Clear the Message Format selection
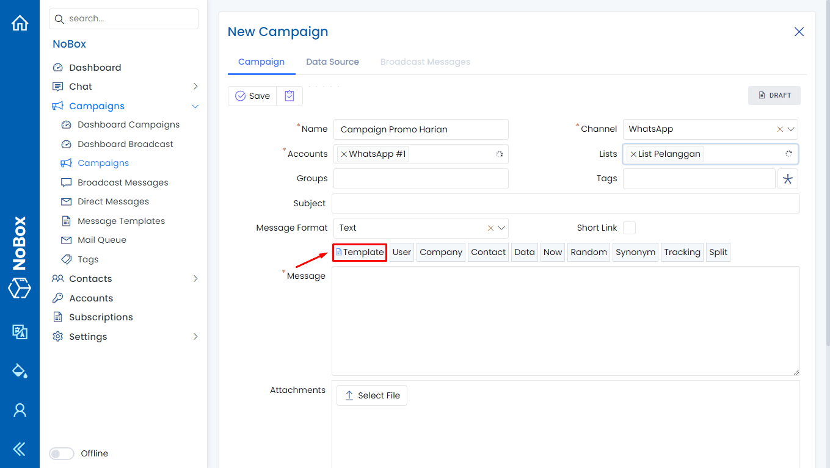Screen dimensions: 830x468 point(490,228)
